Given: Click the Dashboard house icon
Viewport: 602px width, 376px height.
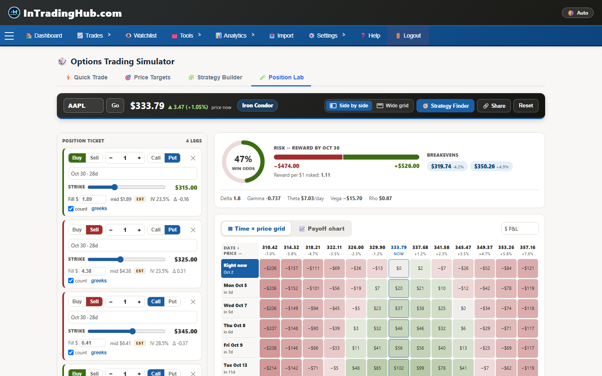Looking at the screenshot, I should [29, 36].
